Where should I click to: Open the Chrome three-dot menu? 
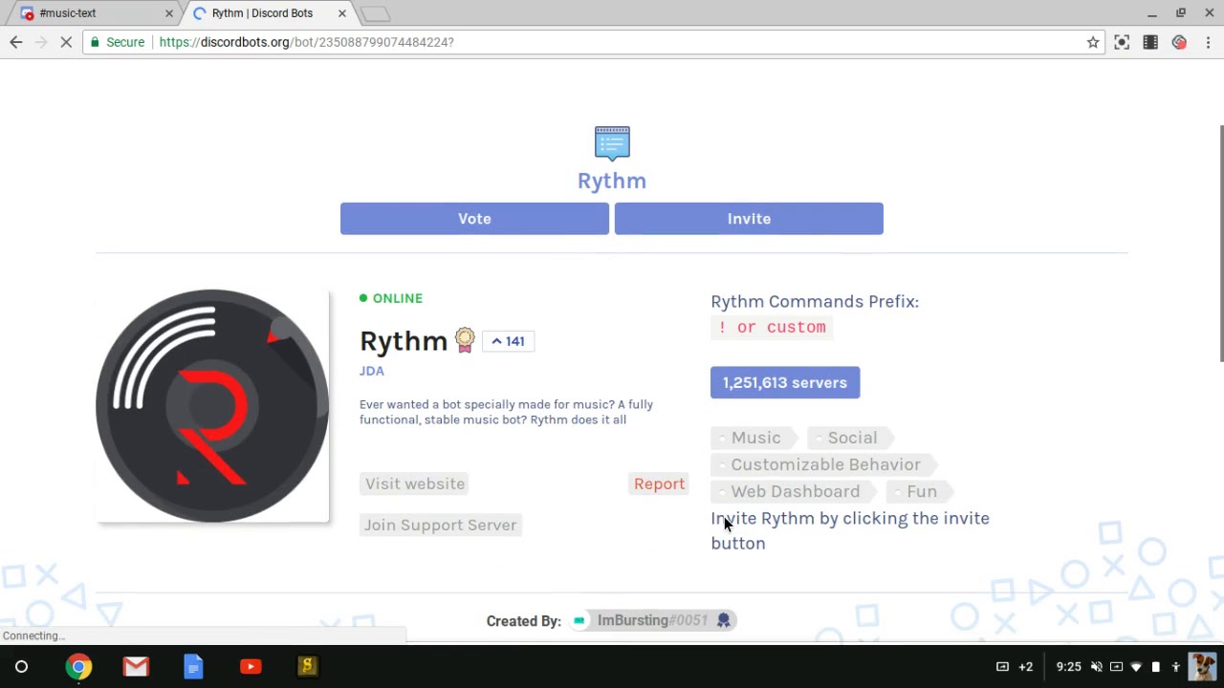[1208, 42]
